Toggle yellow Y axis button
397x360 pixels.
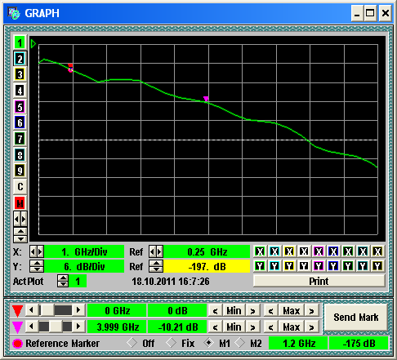[x=289, y=266]
